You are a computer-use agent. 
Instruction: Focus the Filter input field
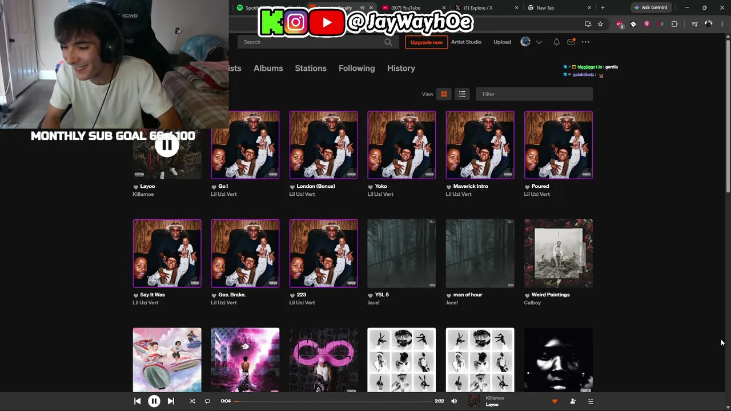coord(534,94)
